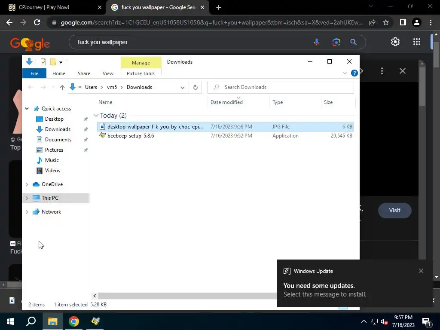This screenshot has height=330, width=440.
Task: Open Downloads in the navigation pane
Action: tap(58, 129)
